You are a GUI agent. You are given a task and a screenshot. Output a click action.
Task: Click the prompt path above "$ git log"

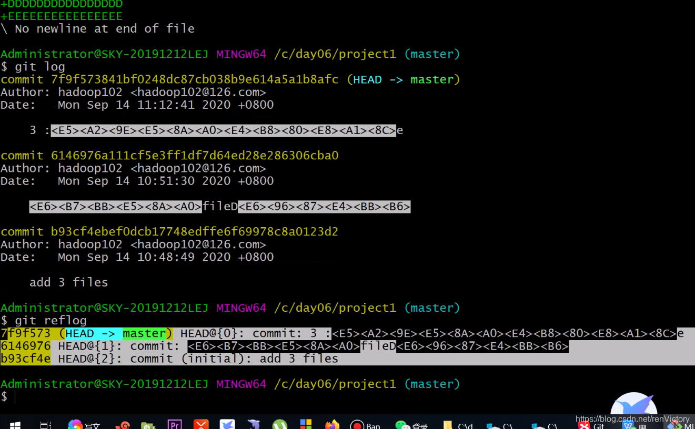pyautogui.click(x=335, y=54)
